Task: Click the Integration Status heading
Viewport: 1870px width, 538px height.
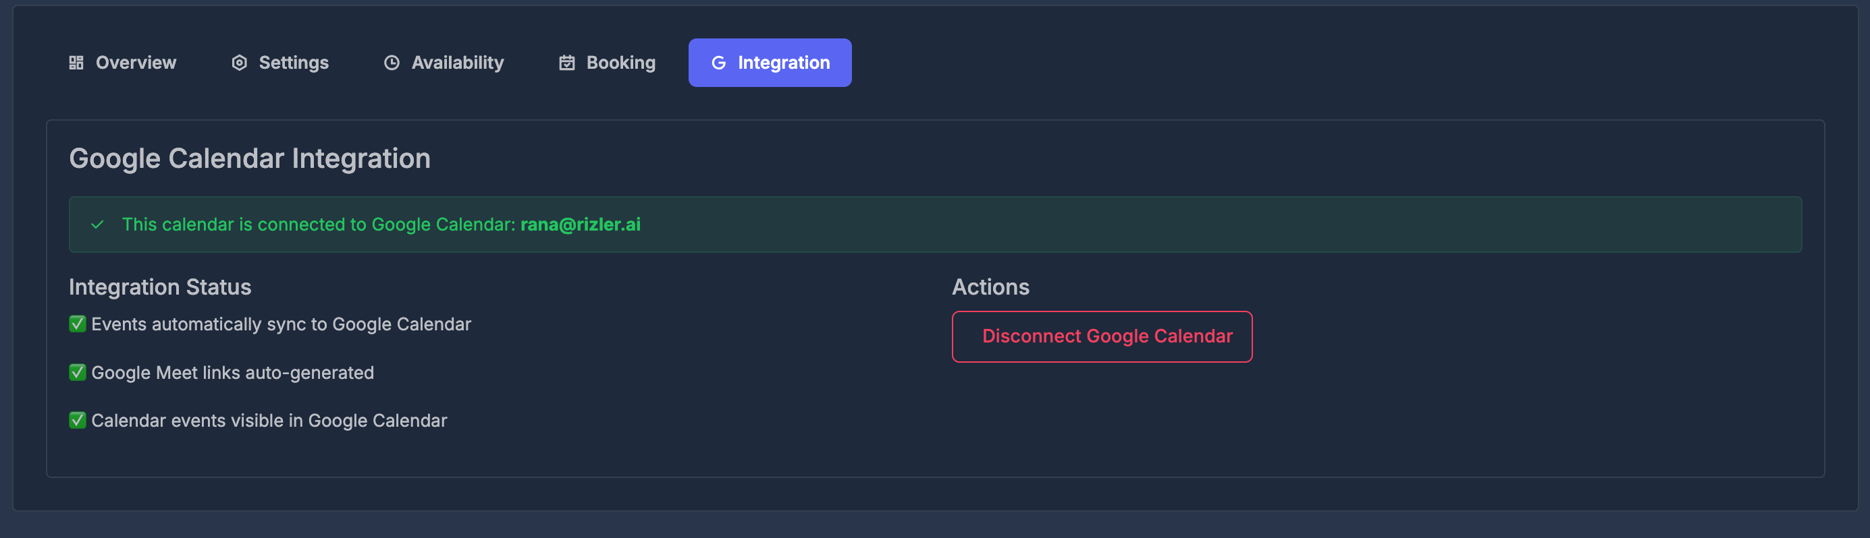Action: [x=160, y=287]
